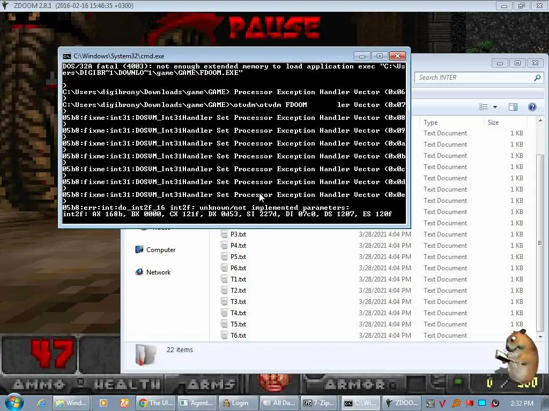Switch to the All Da... taskbar button
Image resolution: width=549 pixels, height=411 pixels.
point(279,403)
